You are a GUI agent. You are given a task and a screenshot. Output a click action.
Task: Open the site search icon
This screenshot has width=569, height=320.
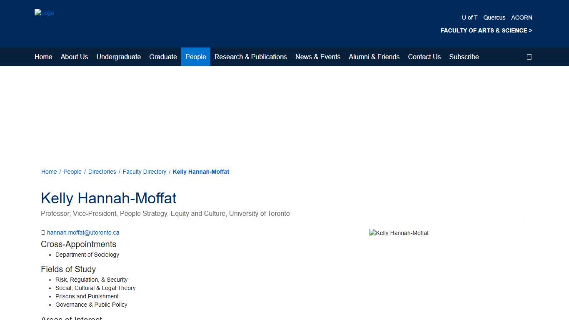529,57
